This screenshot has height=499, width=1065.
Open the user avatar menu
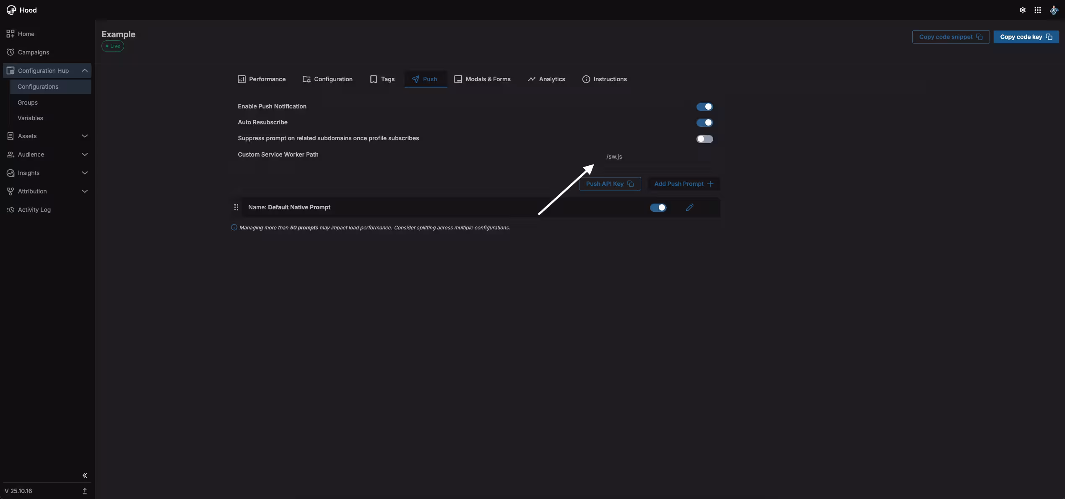(1053, 10)
